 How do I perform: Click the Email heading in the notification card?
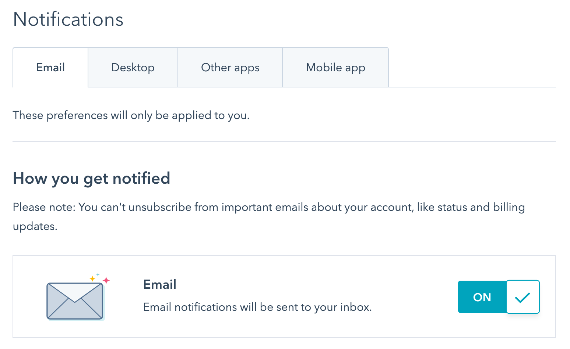coord(159,284)
